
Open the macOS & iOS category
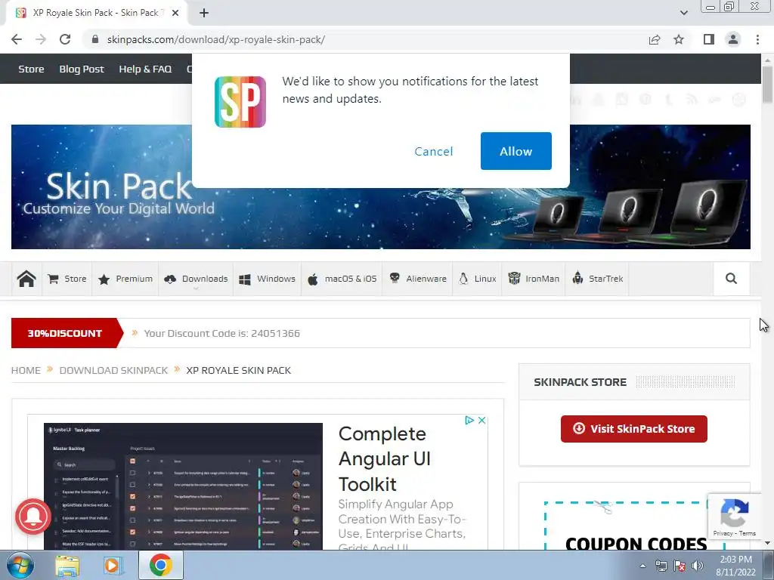(342, 279)
